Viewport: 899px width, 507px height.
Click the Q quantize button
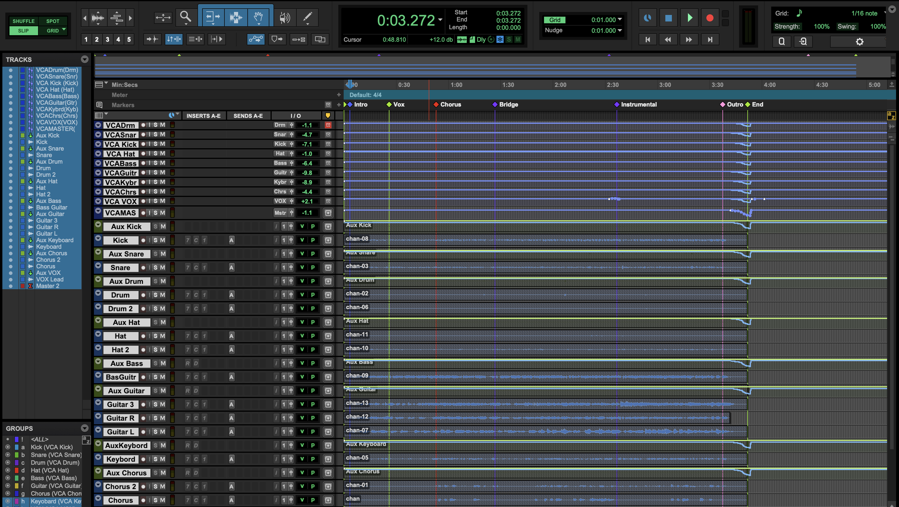(x=782, y=42)
